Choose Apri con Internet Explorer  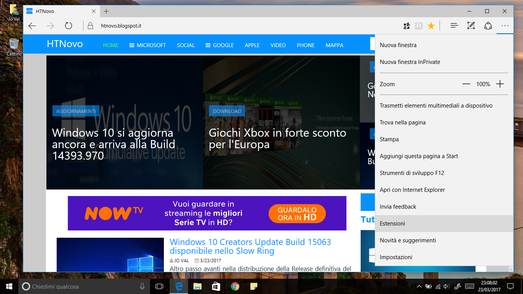tap(444, 190)
